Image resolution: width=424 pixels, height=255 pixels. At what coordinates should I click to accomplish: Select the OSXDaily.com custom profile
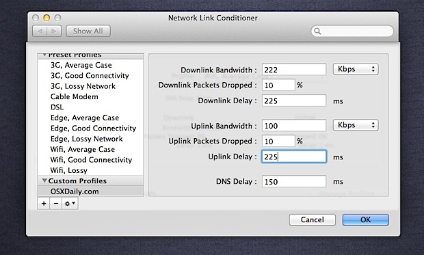tap(90, 191)
